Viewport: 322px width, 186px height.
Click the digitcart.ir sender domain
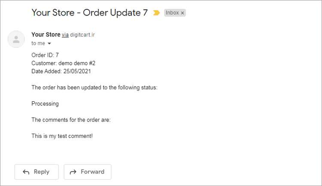pos(82,35)
